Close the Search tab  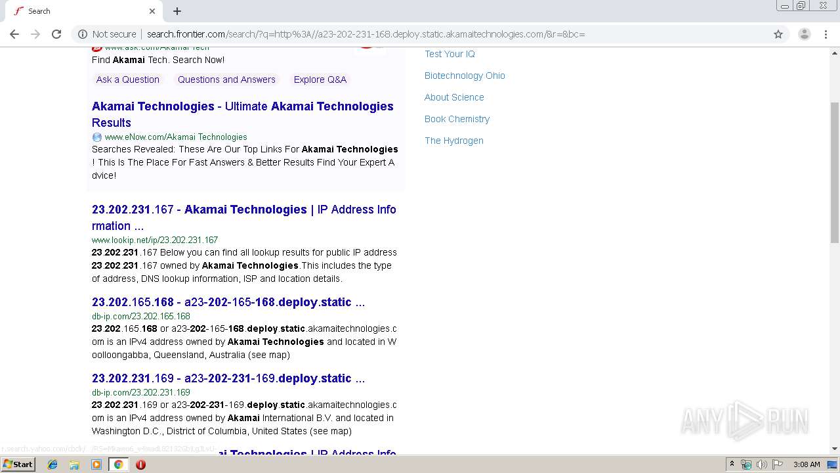coord(152,11)
